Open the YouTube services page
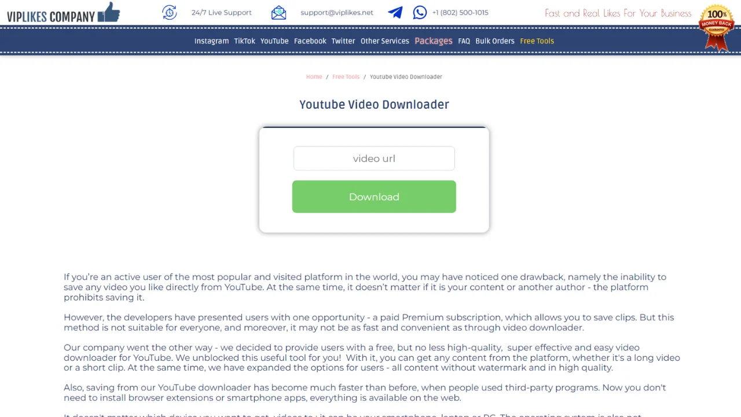 274,41
